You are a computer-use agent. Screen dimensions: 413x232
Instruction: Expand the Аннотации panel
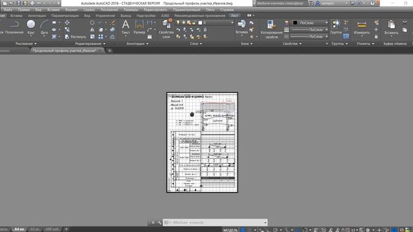(x=137, y=44)
